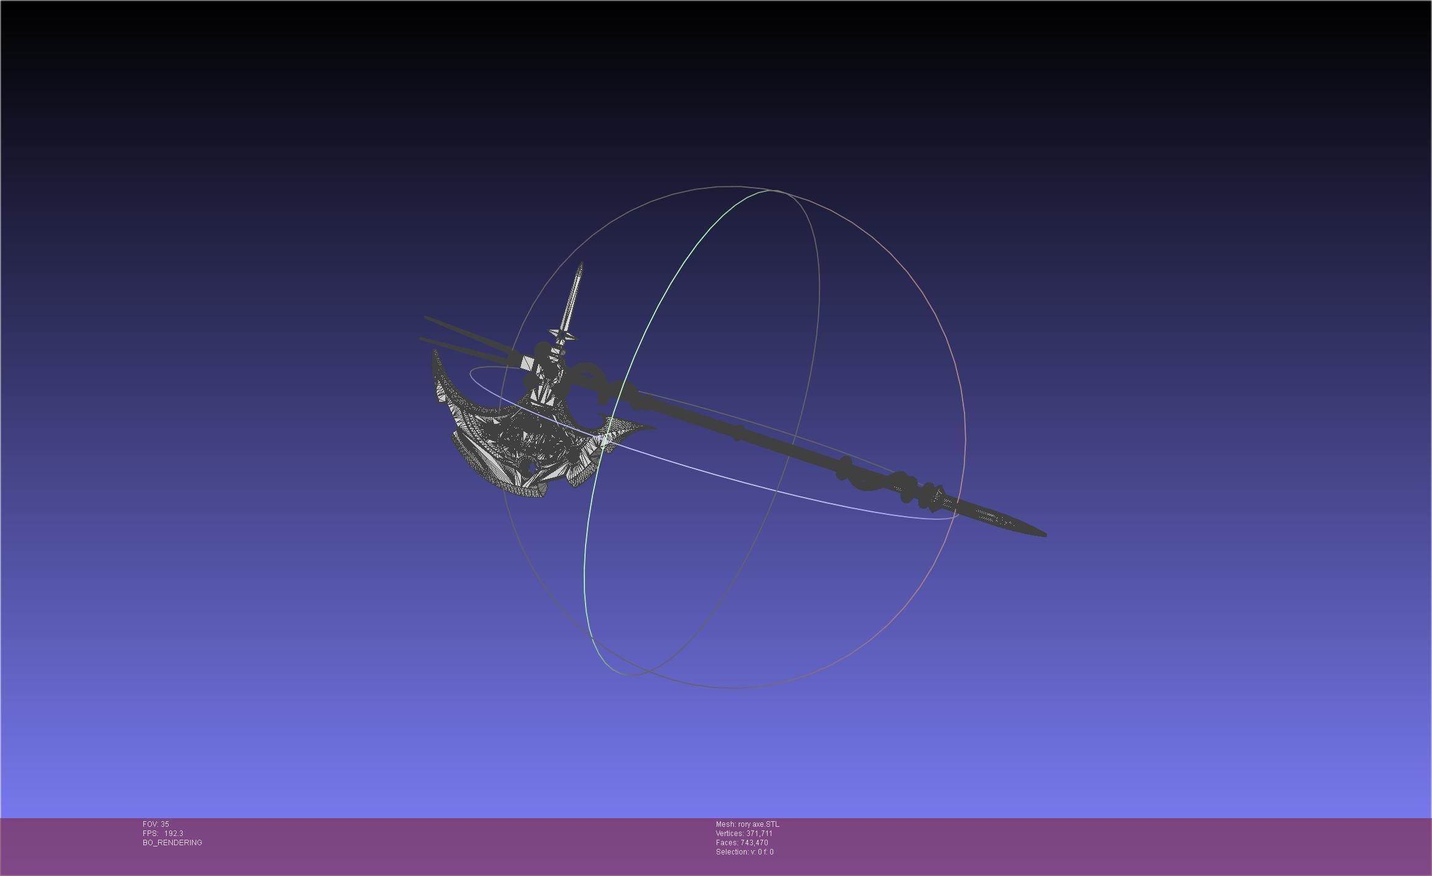
Task: Click the FPS 192.3 readout
Action: [x=162, y=833]
